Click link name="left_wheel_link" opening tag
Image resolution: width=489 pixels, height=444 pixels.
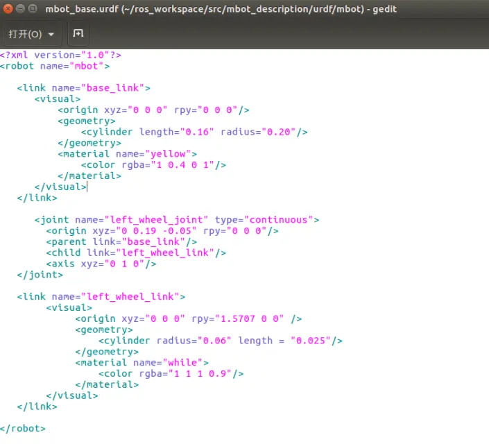pos(101,297)
